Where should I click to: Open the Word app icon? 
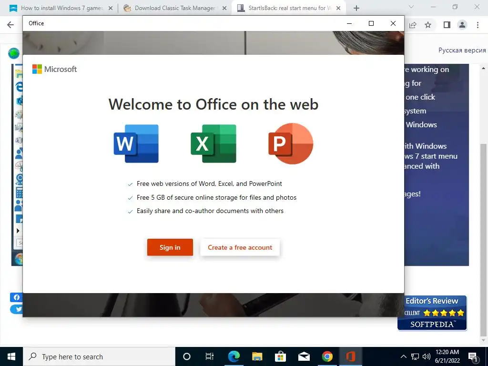(x=136, y=143)
